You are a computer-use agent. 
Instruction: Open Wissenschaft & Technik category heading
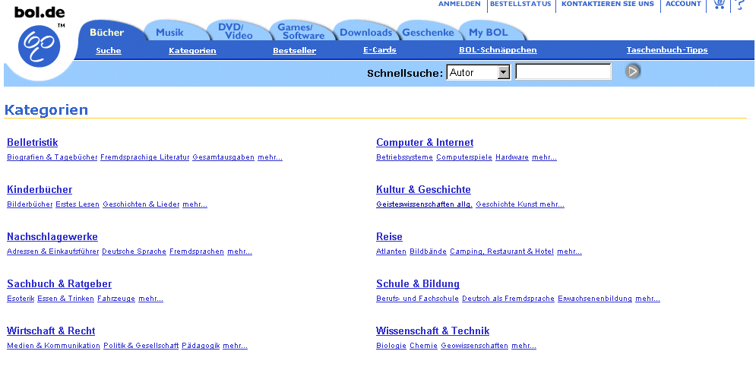[x=432, y=331]
